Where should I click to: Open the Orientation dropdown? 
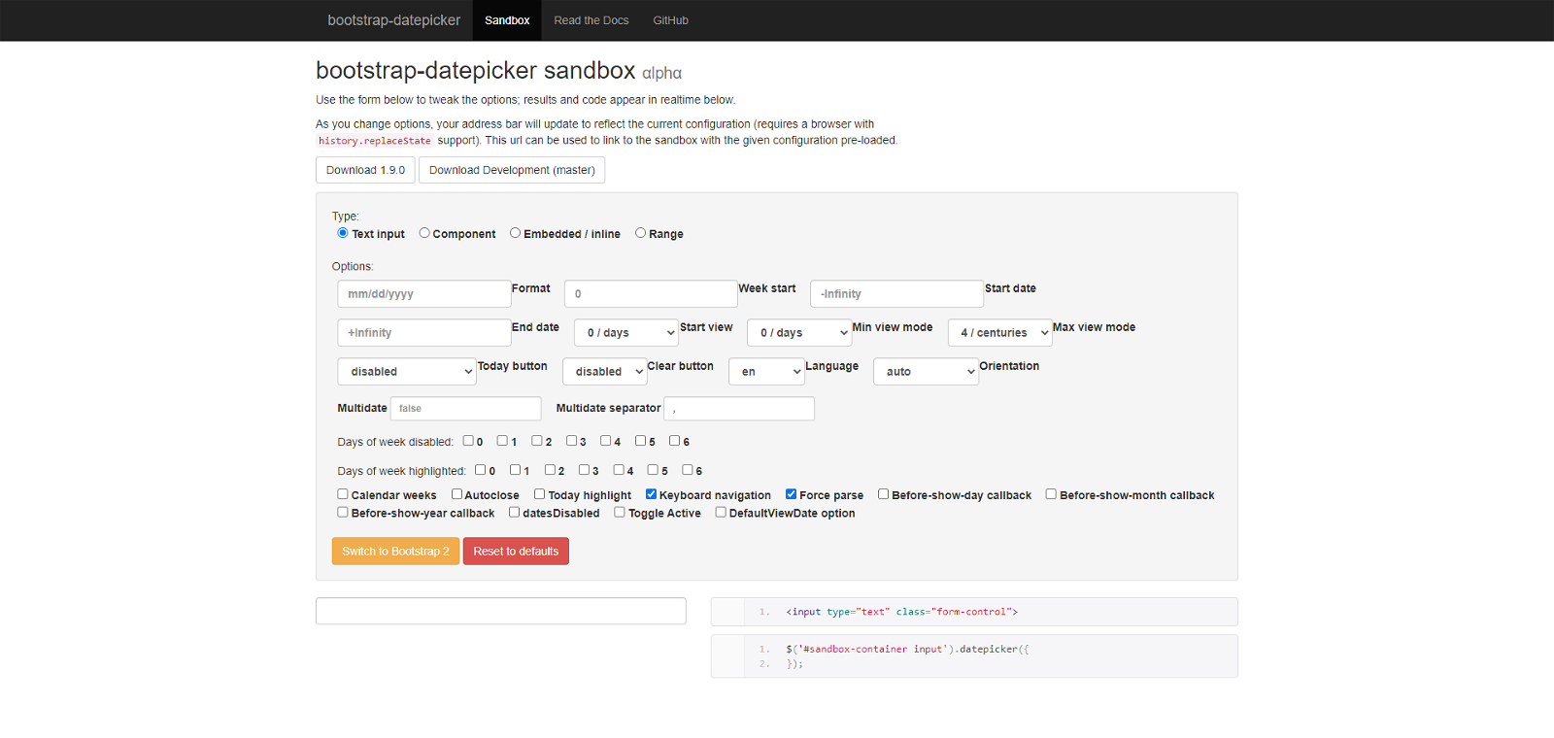click(926, 372)
